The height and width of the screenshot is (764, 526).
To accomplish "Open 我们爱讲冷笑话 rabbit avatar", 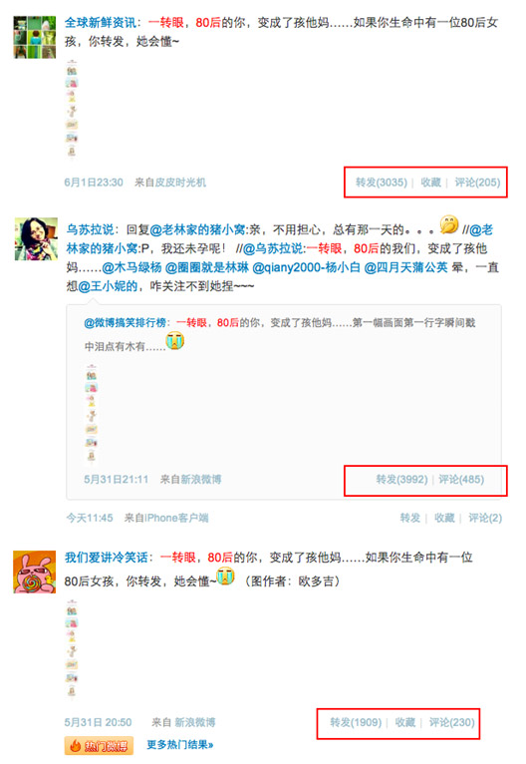I will [35, 572].
